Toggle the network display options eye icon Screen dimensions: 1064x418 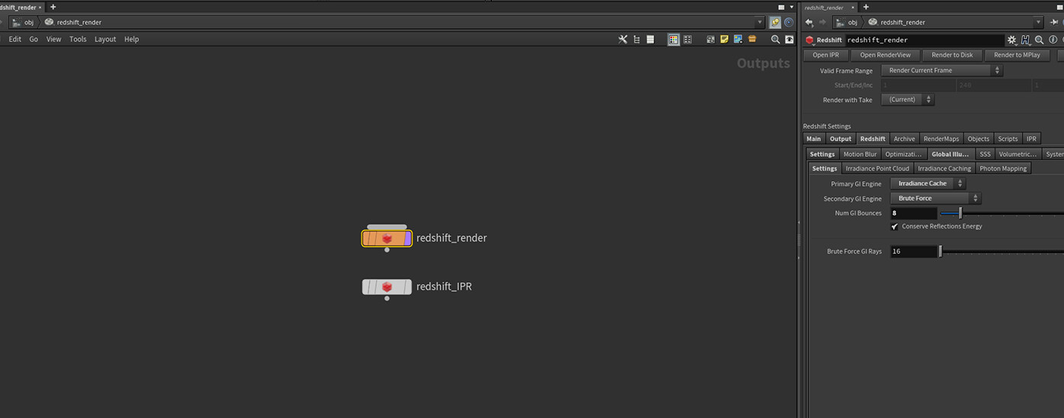[x=789, y=40]
